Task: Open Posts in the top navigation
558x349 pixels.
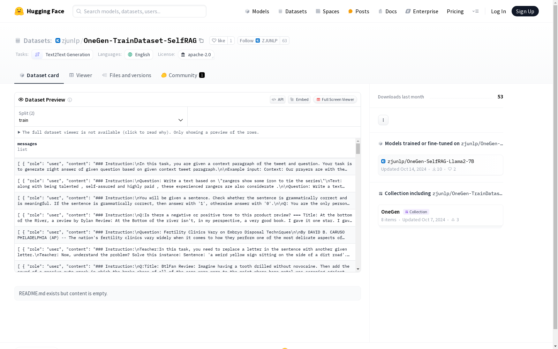Action: (x=359, y=11)
